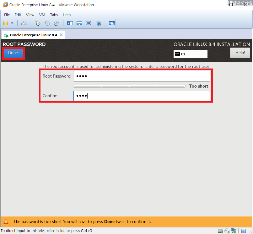This screenshot has height=234, width=253.
Task: Open the snapshot manager
Action: [57, 23]
